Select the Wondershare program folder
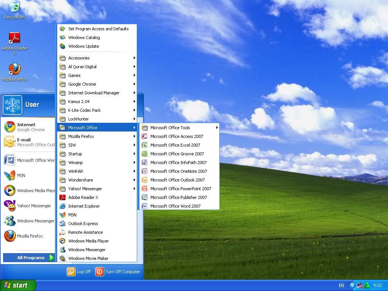 [x=97, y=180]
